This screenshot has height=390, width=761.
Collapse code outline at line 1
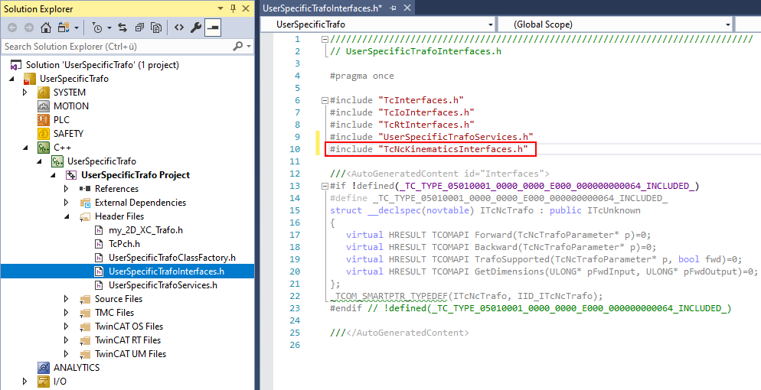(325, 40)
